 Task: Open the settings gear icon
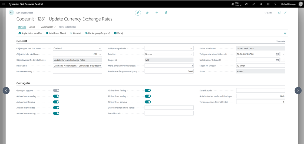tap(268, 4)
